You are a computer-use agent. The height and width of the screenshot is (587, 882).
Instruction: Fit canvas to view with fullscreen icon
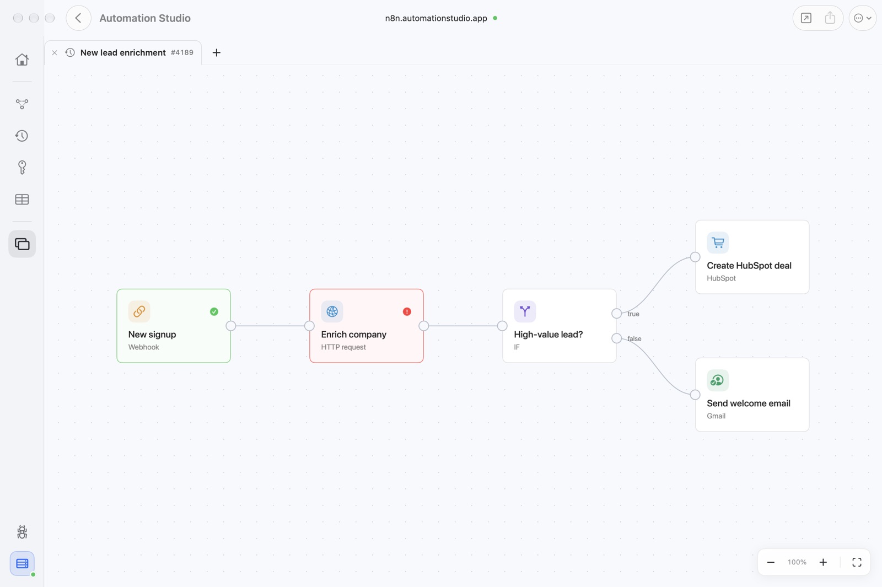click(x=857, y=562)
